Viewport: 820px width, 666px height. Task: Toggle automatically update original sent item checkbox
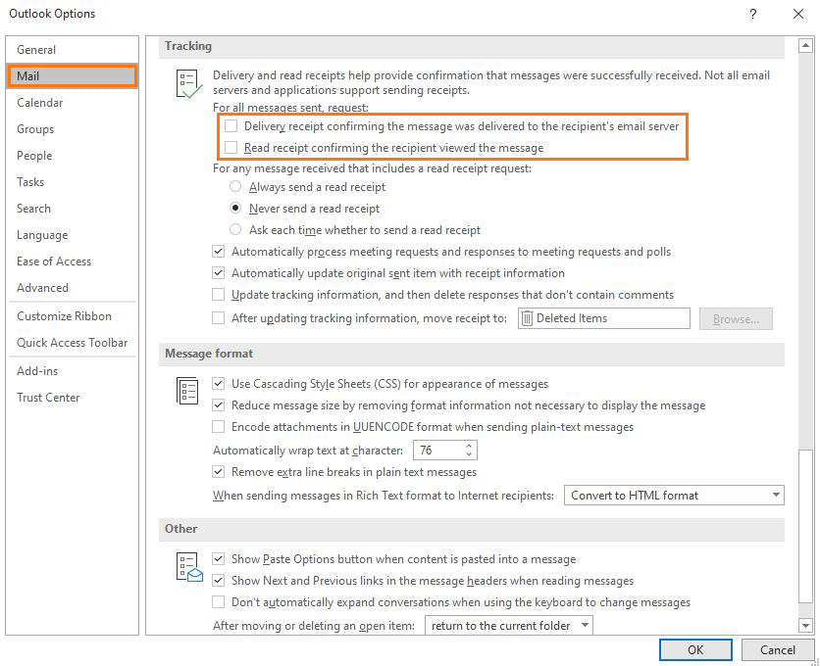point(218,272)
